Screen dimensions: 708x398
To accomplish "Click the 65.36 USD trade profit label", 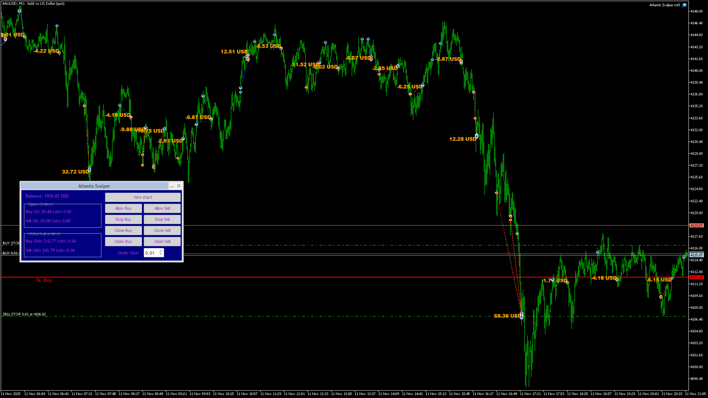I will coord(507,316).
